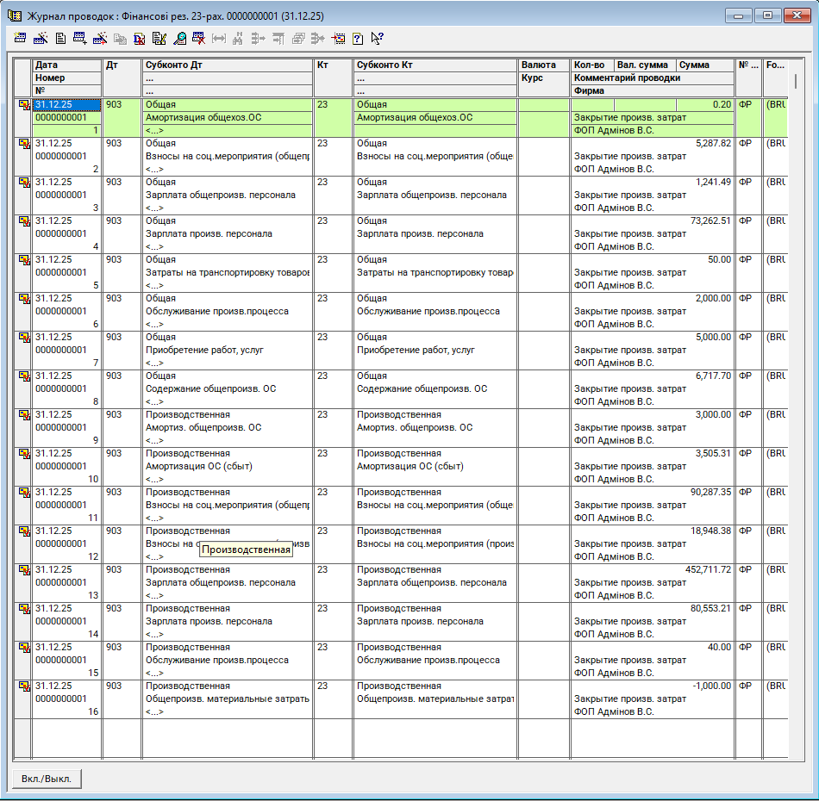Expand the <...> under Амортизация ОС (сбыт) debit
Screen dimensions: 819x801
[154, 479]
